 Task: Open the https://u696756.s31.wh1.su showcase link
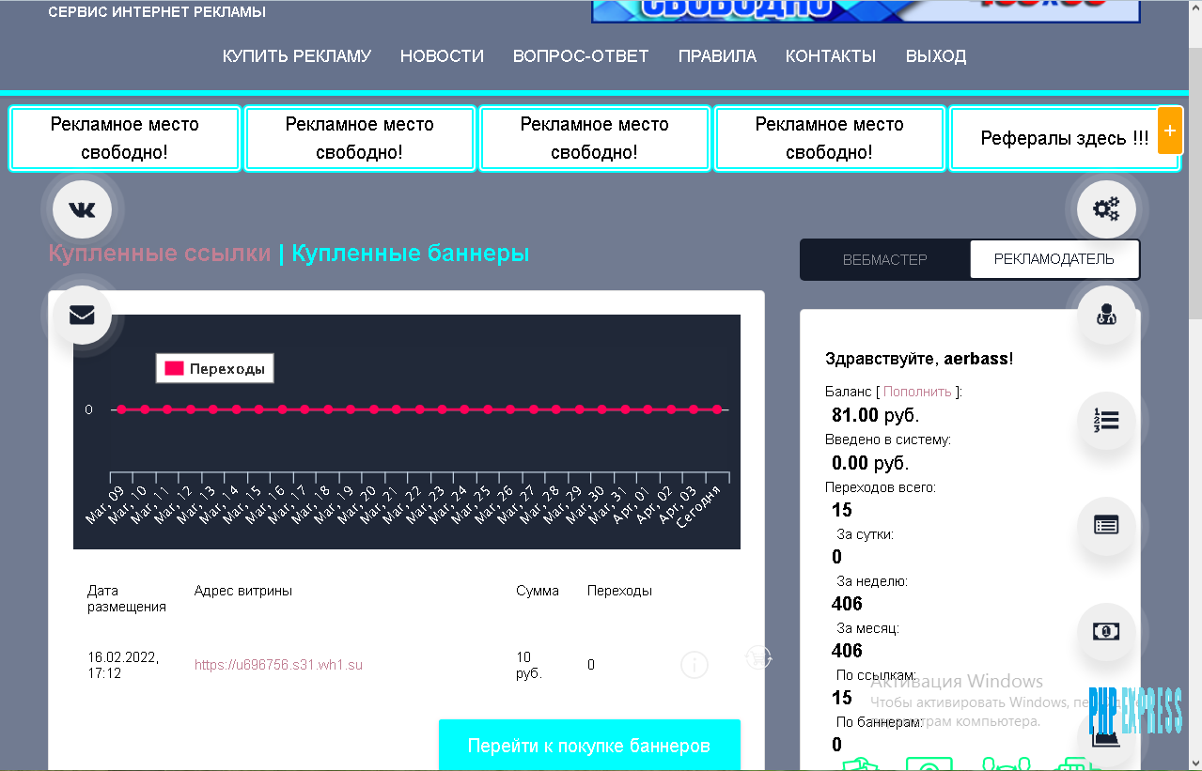[278, 665]
